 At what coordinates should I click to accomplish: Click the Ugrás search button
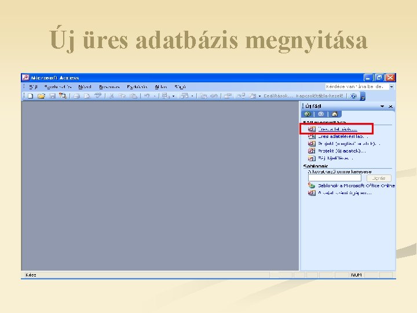379,178
